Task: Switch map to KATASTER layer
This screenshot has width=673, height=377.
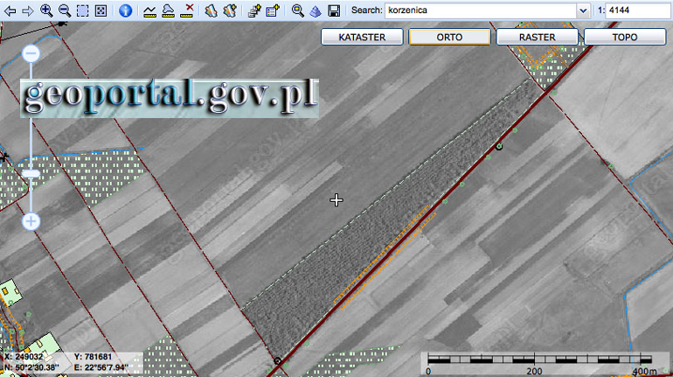Action: [362, 38]
